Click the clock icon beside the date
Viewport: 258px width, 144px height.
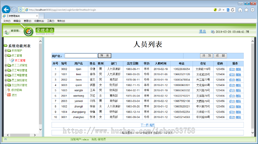[213, 32]
